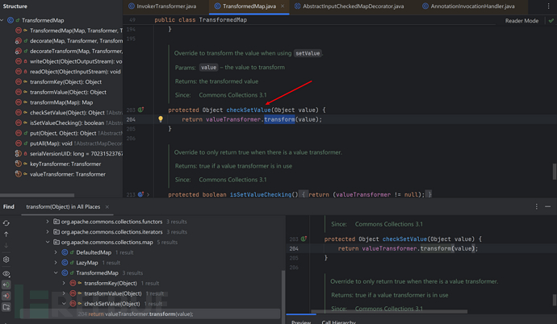The height and width of the screenshot is (324, 557).
Task: Click the Find panel three-dot options icon
Action: [537, 206]
